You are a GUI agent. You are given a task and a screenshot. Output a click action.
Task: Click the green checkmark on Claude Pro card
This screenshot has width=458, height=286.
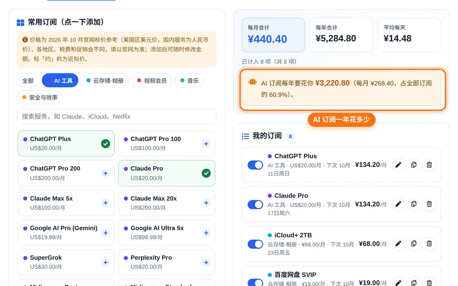pyautogui.click(x=206, y=174)
